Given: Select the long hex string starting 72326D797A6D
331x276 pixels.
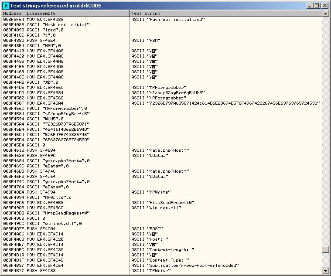Looking at the screenshot, I should [225, 103].
